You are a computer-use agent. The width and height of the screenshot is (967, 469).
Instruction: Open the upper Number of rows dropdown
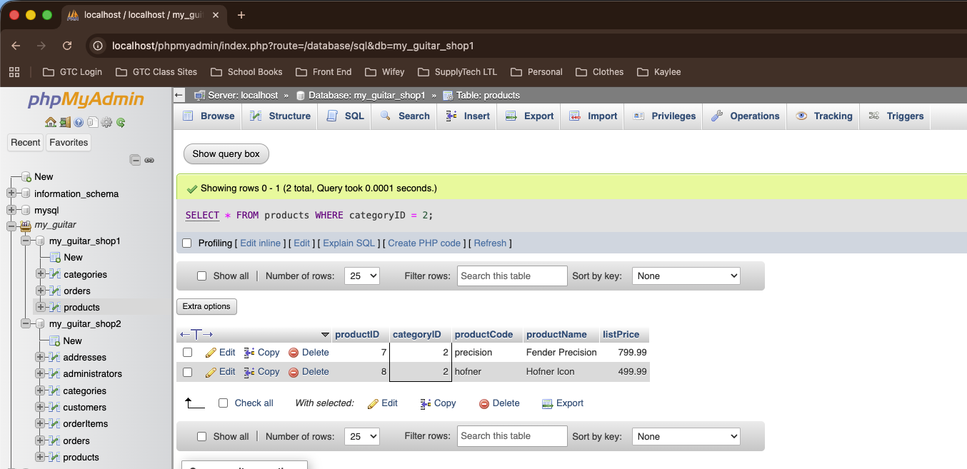point(361,276)
